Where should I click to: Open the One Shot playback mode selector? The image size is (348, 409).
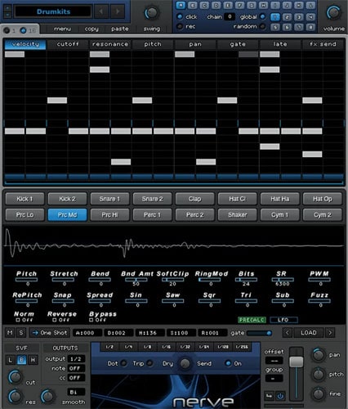(x=50, y=333)
